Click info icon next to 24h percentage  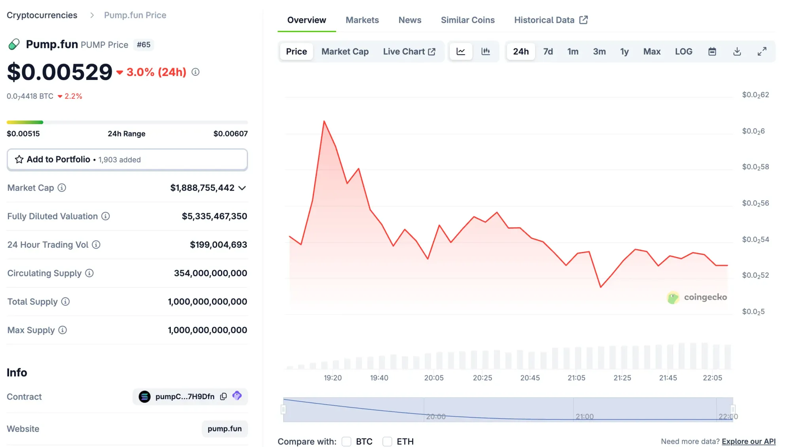click(x=195, y=72)
